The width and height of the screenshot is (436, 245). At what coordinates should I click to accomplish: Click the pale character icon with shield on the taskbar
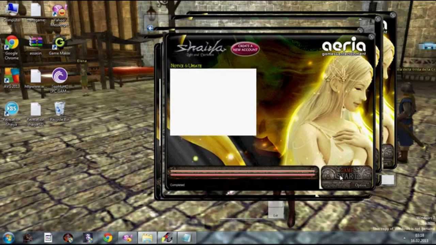88,238
